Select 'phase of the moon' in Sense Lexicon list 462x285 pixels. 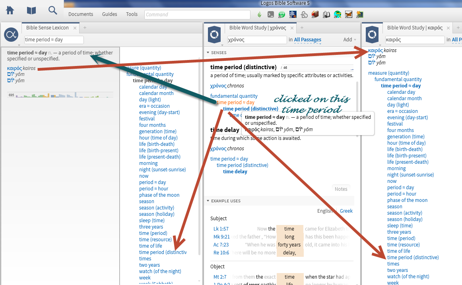point(159,195)
